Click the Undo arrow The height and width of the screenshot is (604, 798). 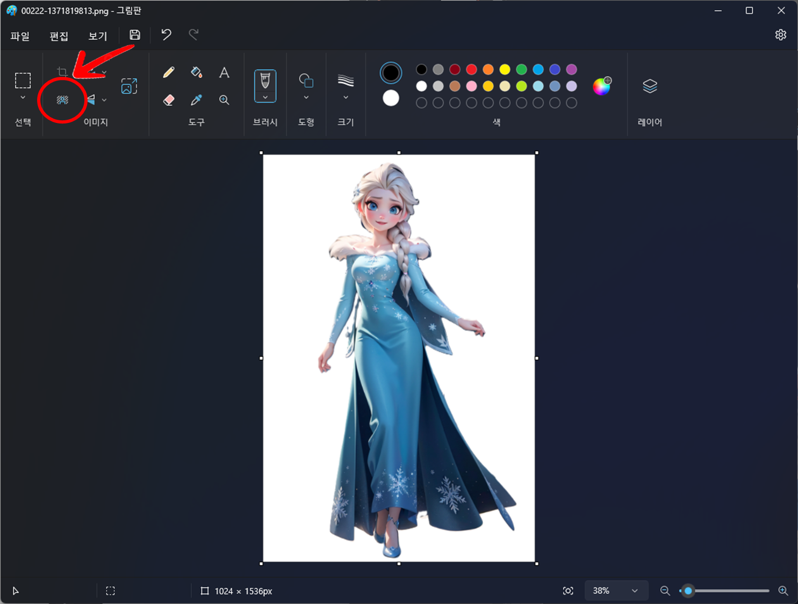point(166,35)
